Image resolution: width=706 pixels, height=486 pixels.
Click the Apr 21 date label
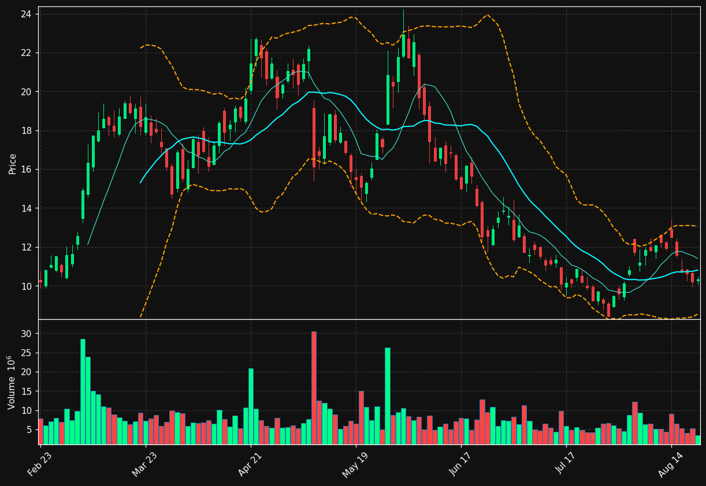pyautogui.click(x=251, y=464)
